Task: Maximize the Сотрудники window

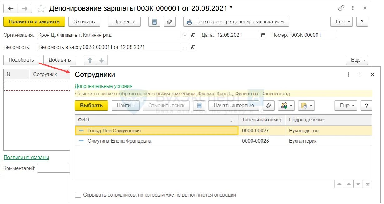Action: click(361, 74)
